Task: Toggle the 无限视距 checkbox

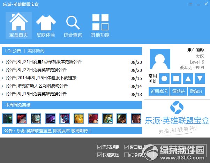Action: point(99,147)
